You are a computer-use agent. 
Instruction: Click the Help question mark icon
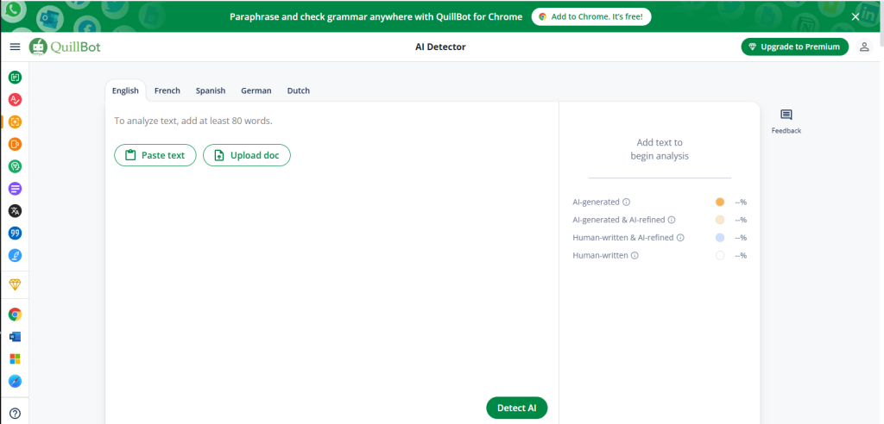click(15, 413)
